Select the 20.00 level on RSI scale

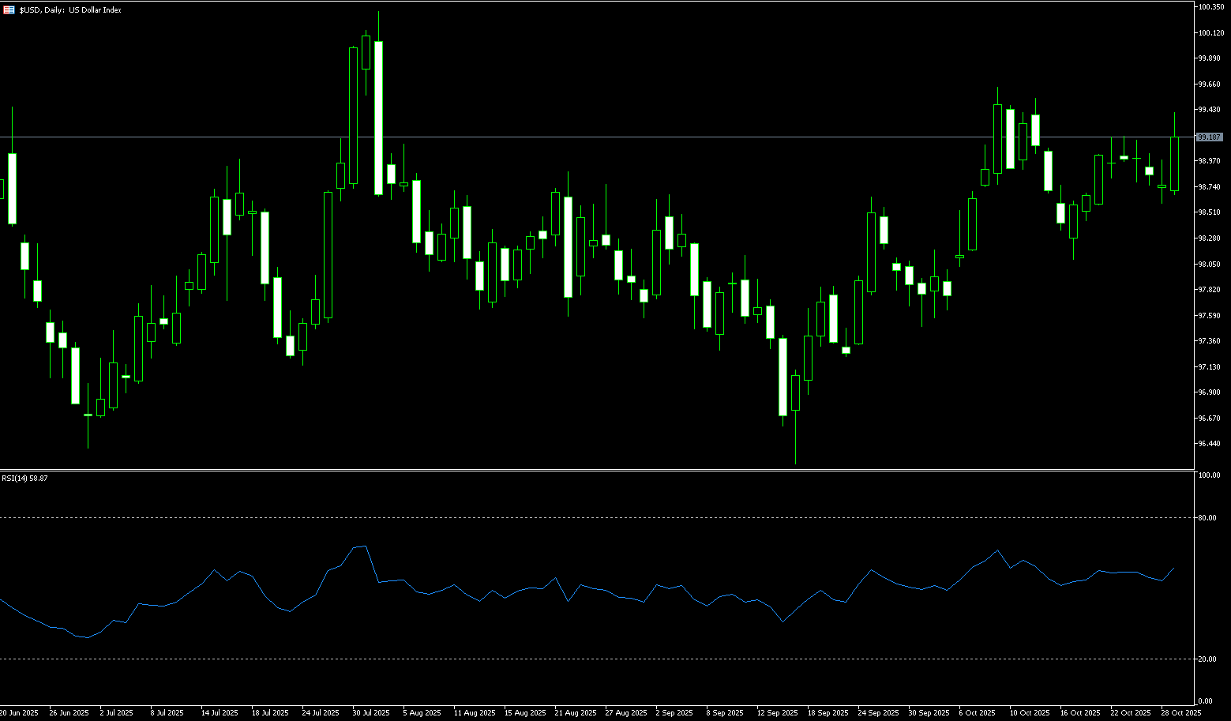tap(1207, 659)
